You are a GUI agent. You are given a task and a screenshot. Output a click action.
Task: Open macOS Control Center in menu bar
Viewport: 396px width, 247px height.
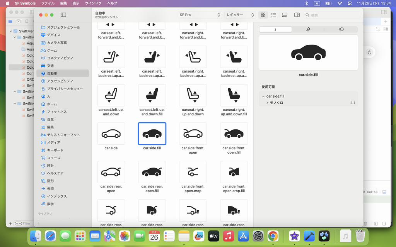tap(350, 3)
